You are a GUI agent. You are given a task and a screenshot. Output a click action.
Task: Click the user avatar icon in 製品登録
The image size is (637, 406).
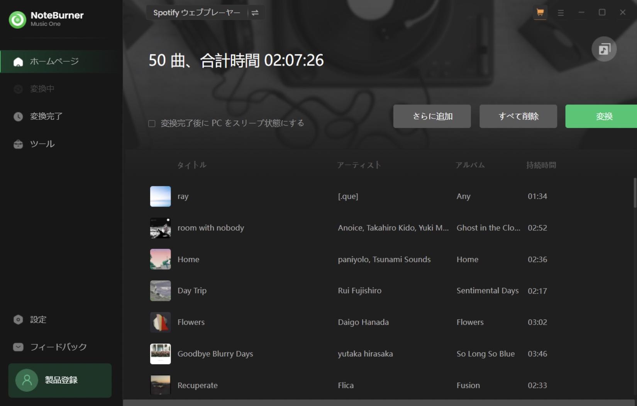27,380
